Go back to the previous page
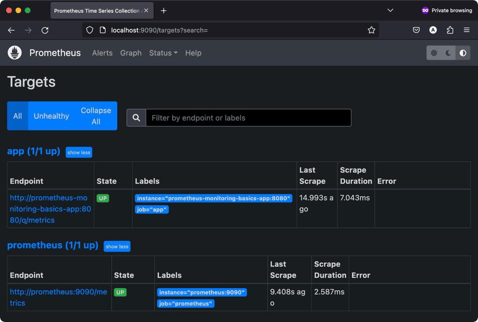 coord(11,30)
